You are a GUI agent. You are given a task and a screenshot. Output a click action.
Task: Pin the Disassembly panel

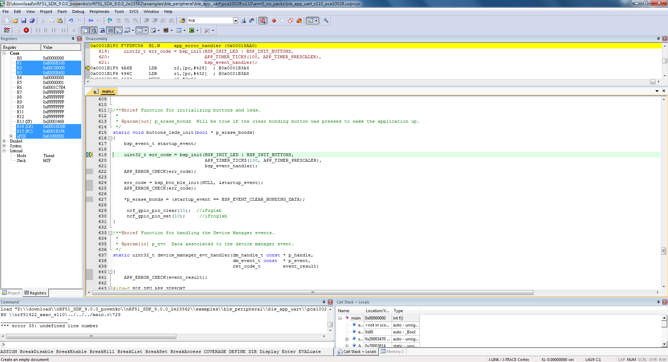point(658,39)
